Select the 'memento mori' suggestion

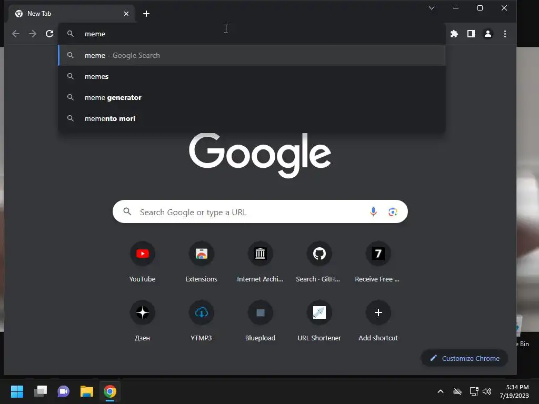coord(252,118)
